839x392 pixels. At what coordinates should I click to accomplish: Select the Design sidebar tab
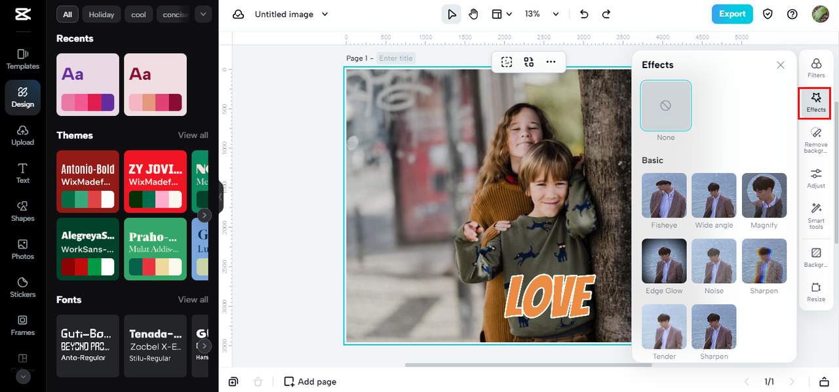[x=22, y=97]
